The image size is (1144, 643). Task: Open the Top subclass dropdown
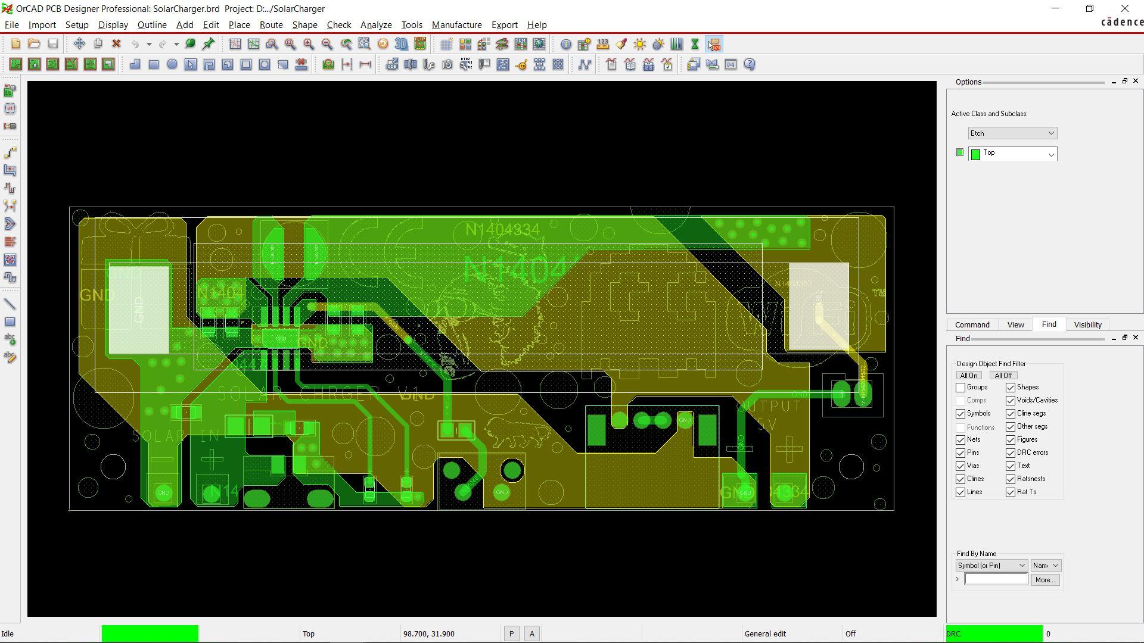pos(1012,154)
